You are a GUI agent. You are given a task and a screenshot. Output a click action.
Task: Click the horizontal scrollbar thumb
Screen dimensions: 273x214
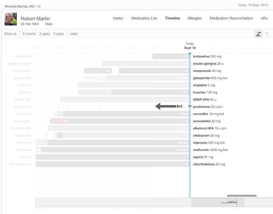[x=242, y=196]
